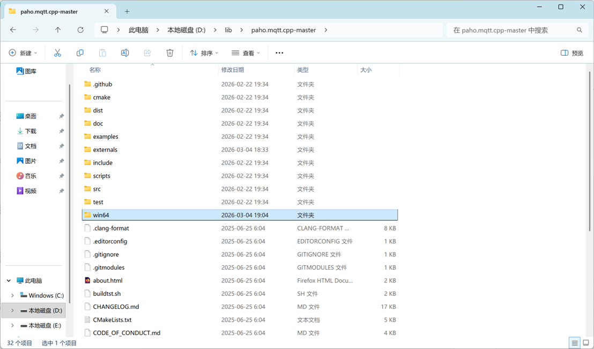This screenshot has width=594, height=349.
Task: Expand chevron after lib in address bar
Action: point(241,30)
